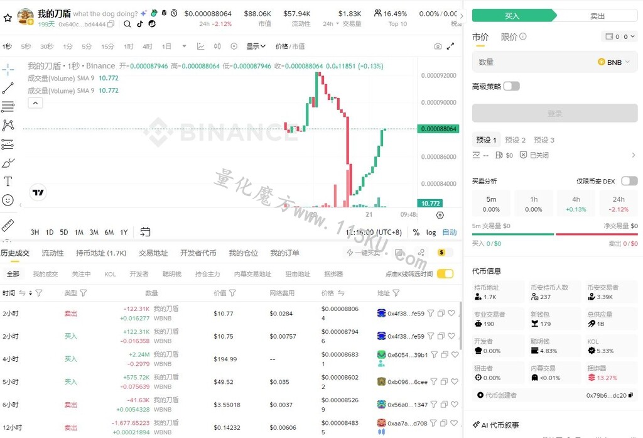The width and height of the screenshot is (643, 438).
Task: Filter the type column
Action: pyautogui.click(x=84, y=293)
